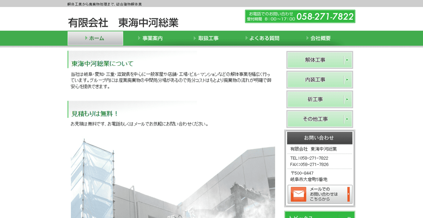Screen dimensions: 423x218
Task: Open the 取扱工事 menu item
Action: pos(209,38)
